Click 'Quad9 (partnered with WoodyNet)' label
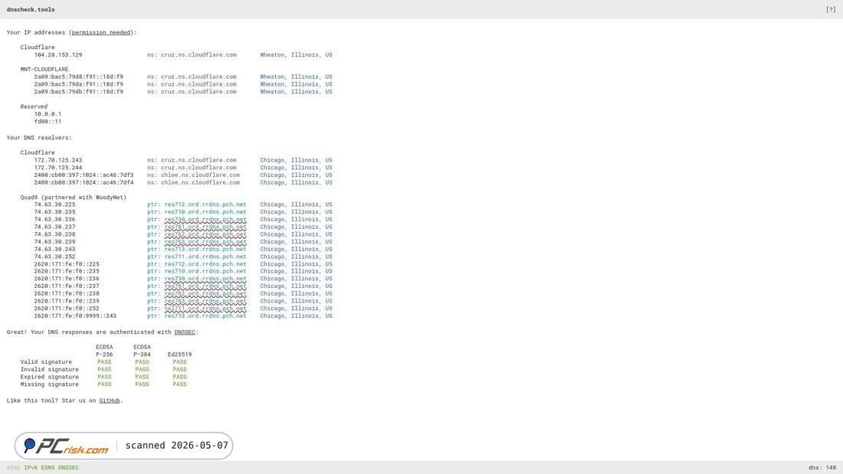 click(x=74, y=198)
